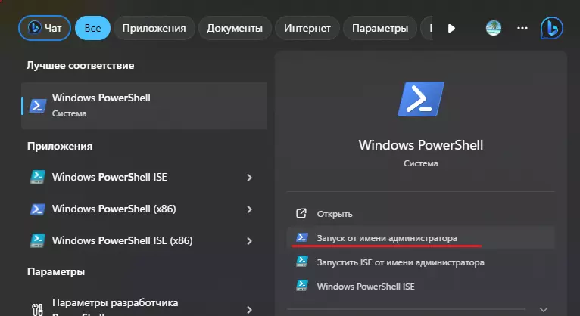The height and width of the screenshot is (316, 580).
Task: Click the Чат button
Action: point(45,28)
